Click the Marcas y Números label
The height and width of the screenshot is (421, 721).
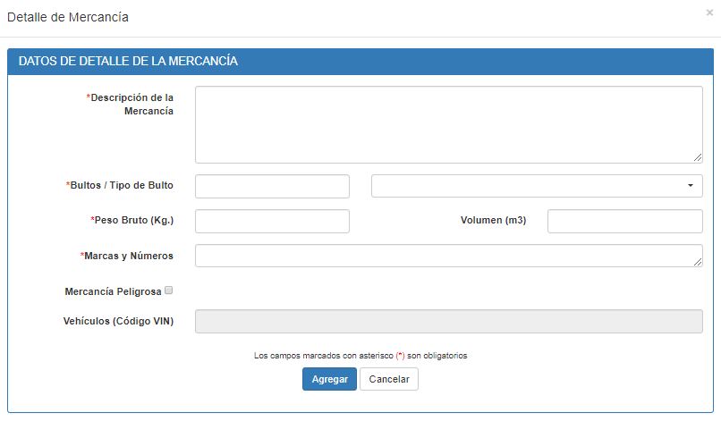coord(127,256)
